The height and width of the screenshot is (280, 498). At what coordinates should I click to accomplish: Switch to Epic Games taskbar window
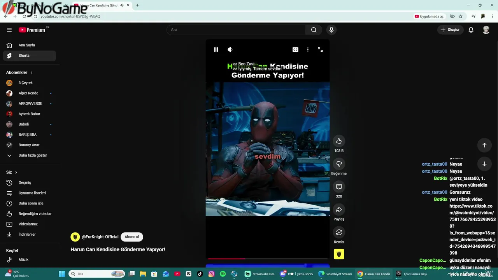[412, 274]
